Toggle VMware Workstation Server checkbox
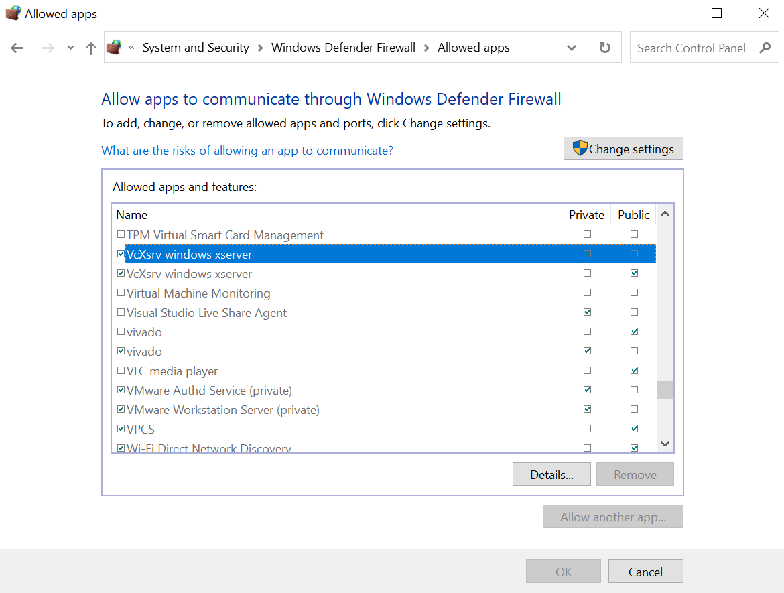The height and width of the screenshot is (593, 784). (x=121, y=409)
